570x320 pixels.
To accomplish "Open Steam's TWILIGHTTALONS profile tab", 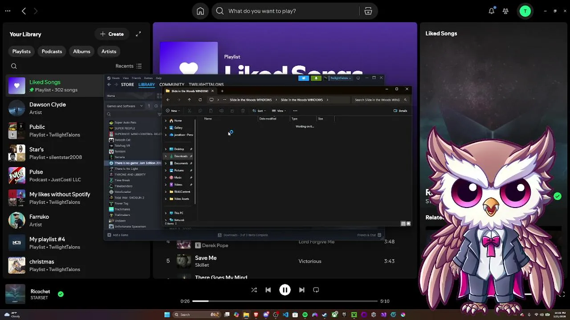I will 206,84.
